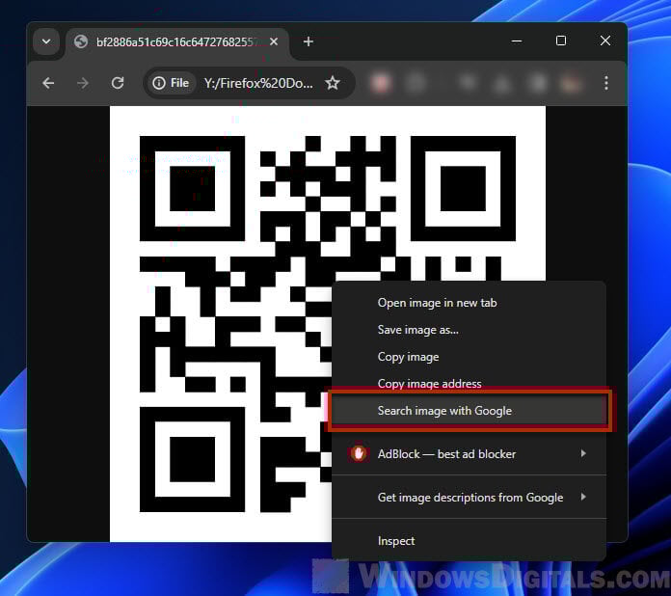This screenshot has height=596, width=671.
Task: Open Get image descriptions from Google
Action: pos(469,497)
